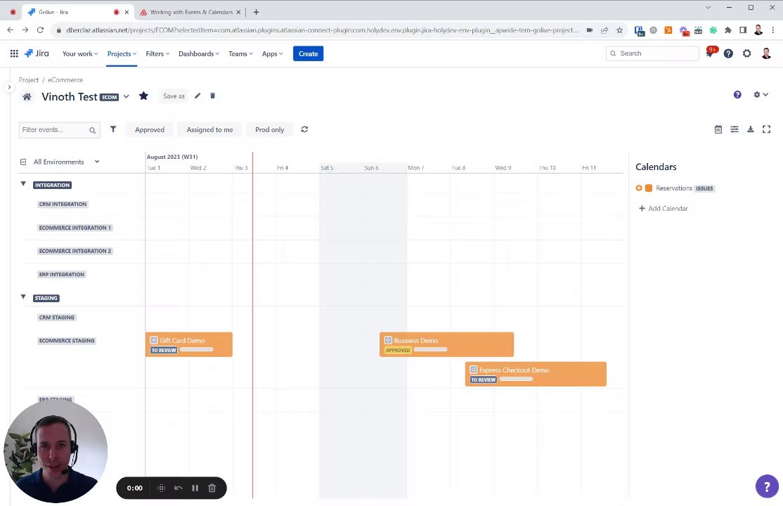783x506 pixels.
Task: Go to the eCommerce breadcrumb
Action: tap(65, 80)
